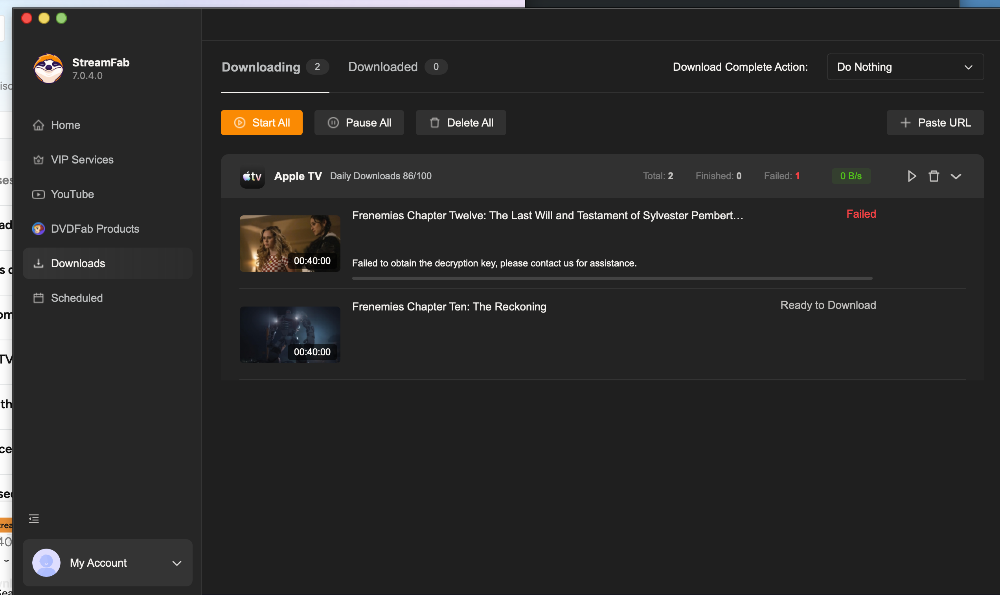Expand the My Account chevron
Viewport: 1000px width, 595px height.
[177, 563]
